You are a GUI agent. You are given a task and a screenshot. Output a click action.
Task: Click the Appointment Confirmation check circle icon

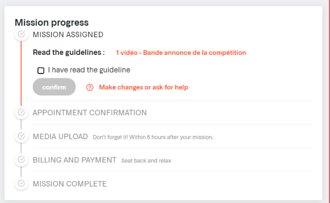coord(21,112)
